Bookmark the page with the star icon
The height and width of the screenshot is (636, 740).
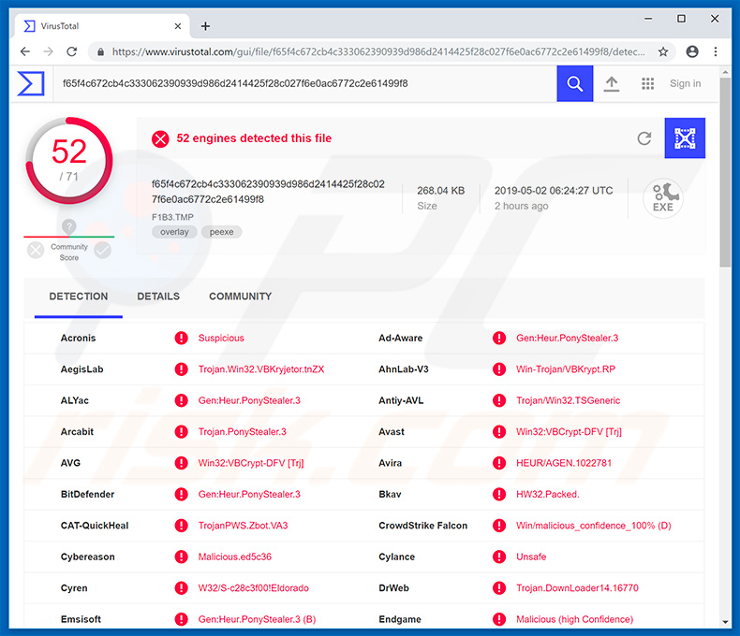pos(663,51)
